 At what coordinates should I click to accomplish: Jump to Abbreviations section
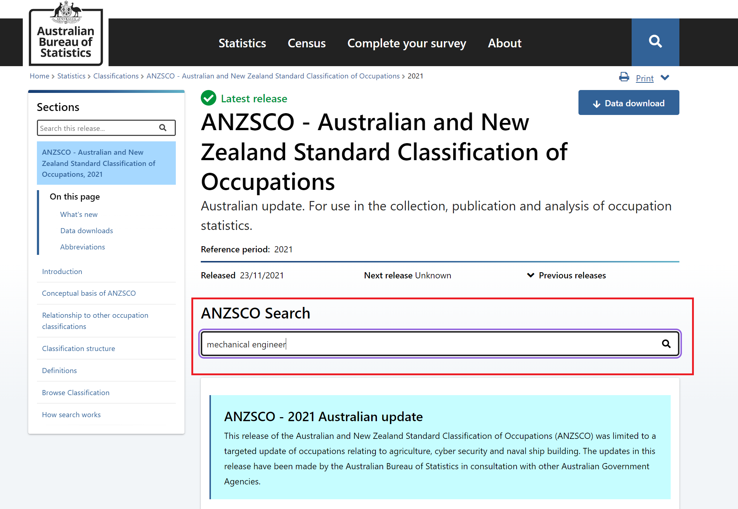(82, 247)
